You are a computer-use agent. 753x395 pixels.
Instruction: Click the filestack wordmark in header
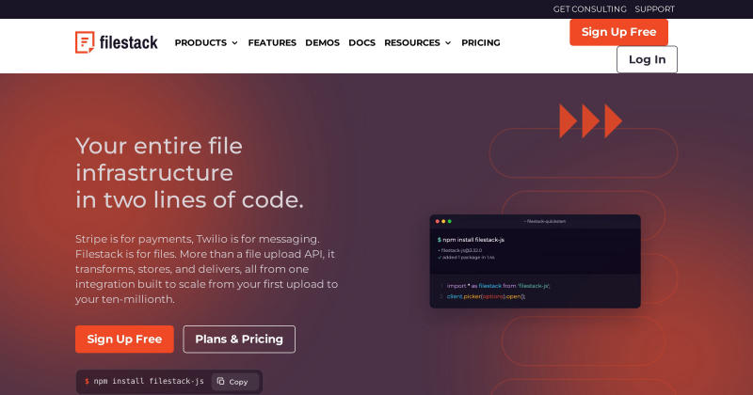click(129, 42)
